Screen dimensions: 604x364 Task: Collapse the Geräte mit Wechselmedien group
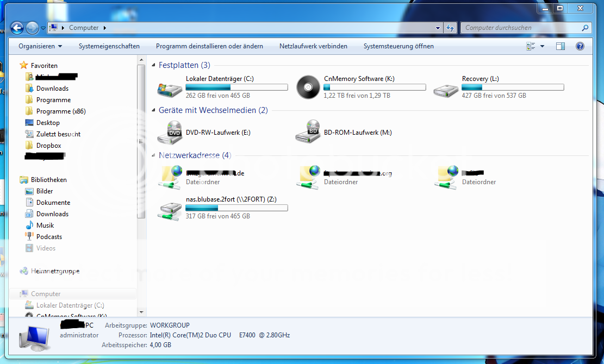(x=155, y=110)
